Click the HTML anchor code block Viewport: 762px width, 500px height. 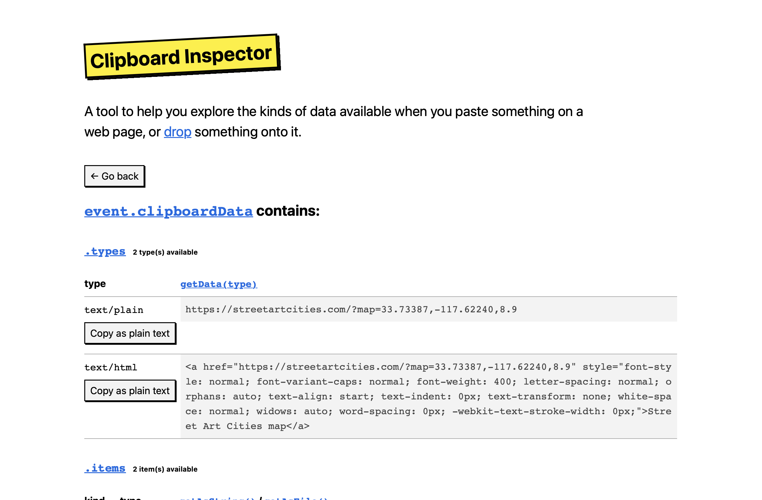[x=428, y=396]
